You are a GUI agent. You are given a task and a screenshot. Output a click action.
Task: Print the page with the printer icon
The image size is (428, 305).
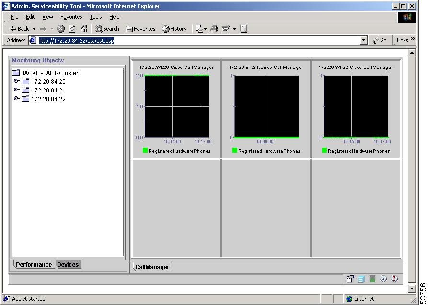[x=214, y=29]
